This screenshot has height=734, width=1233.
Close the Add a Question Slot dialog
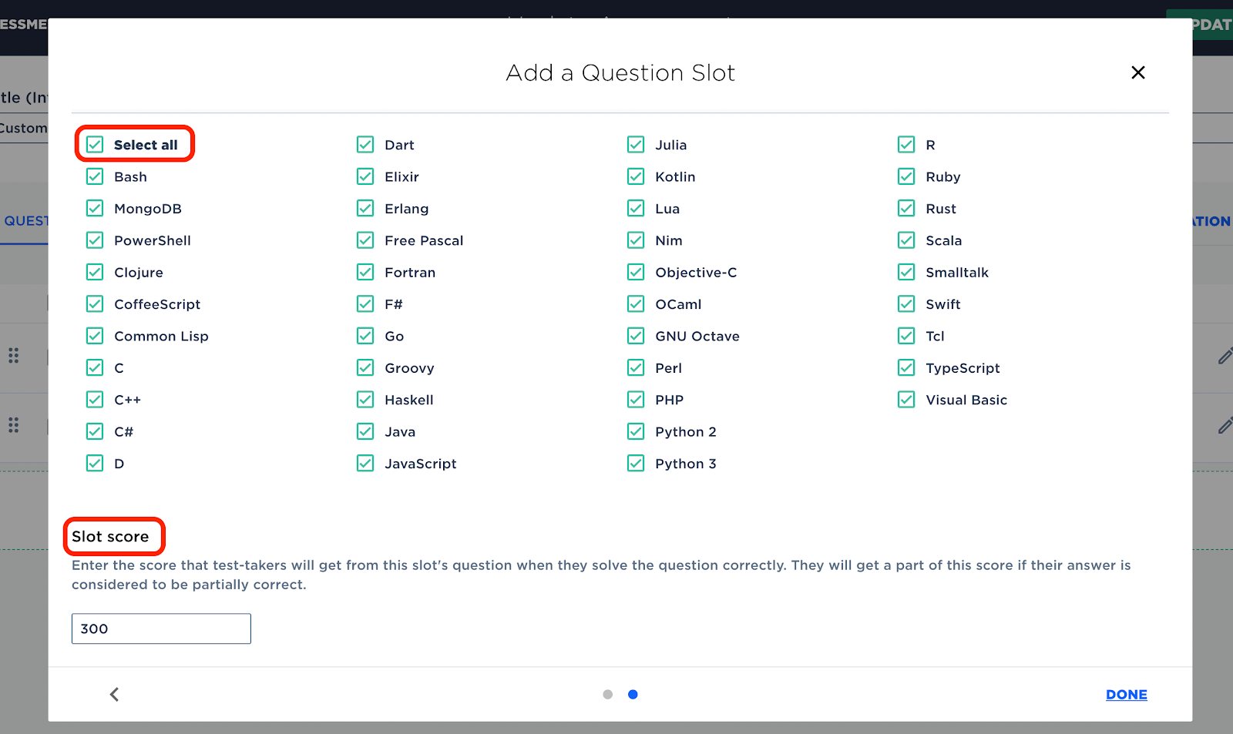coord(1137,72)
